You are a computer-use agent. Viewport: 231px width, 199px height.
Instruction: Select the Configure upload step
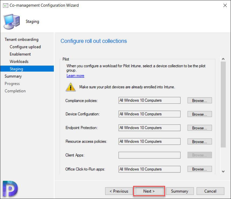pos(25,47)
